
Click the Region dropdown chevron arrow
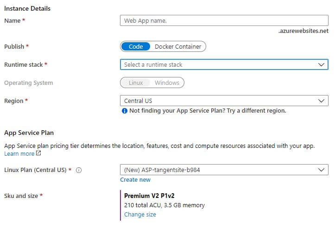pos(321,101)
